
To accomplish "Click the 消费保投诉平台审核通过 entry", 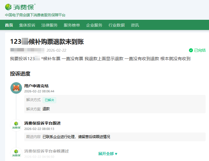I will coord(46,151).
